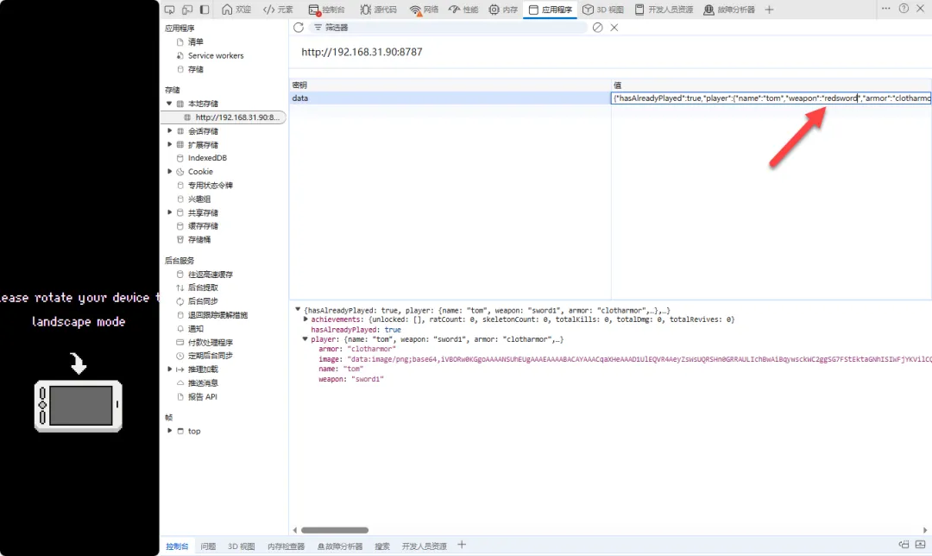
Task: Open the 问题 drawer tab
Action: coord(208,547)
